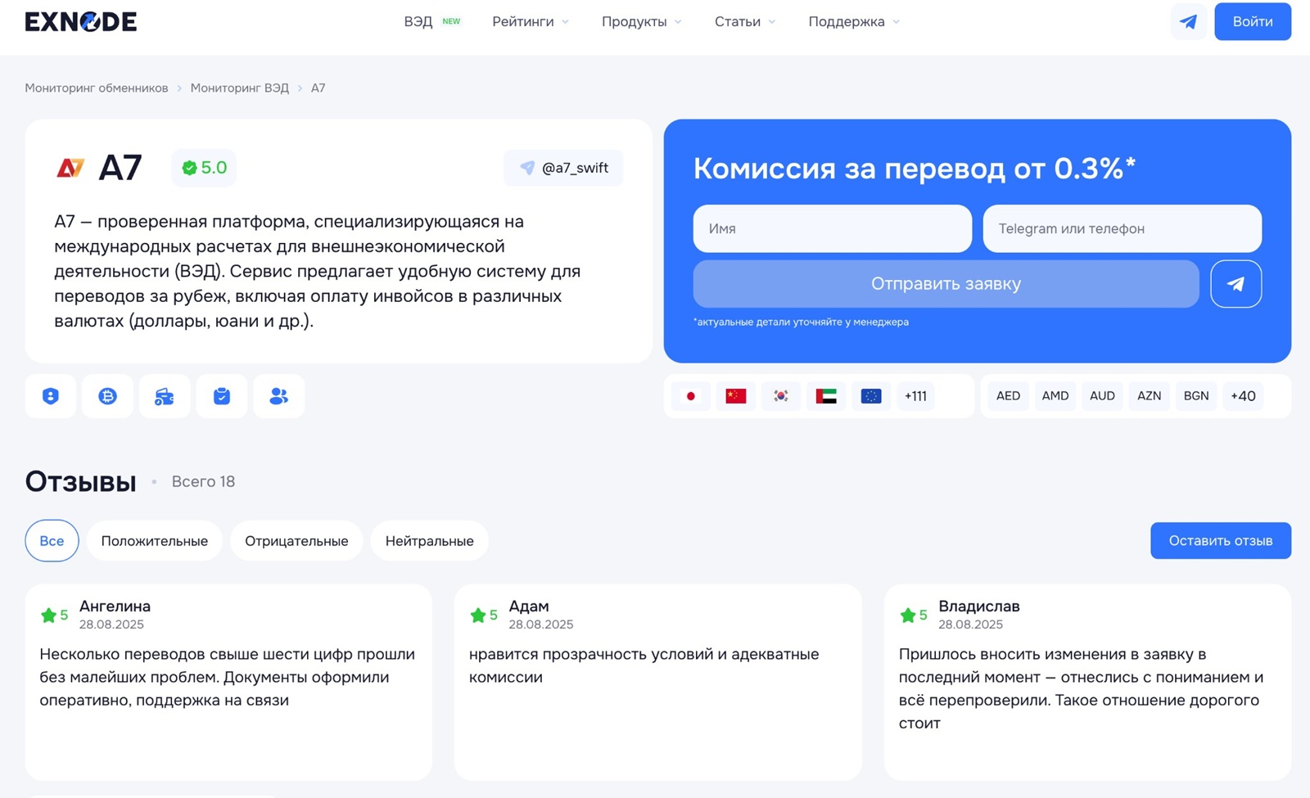Viewport: 1310px width, 798px height.
Task: Click the users group badge icon
Action: tap(279, 396)
